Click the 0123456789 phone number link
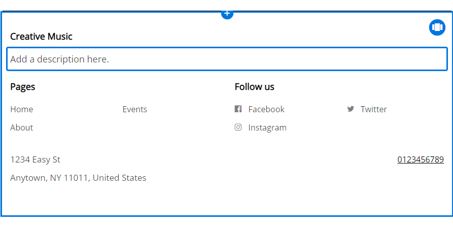This screenshot has width=453, height=228. click(421, 159)
